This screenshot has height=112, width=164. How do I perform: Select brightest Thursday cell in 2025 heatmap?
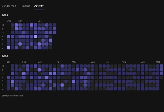[x=35, y=36]
